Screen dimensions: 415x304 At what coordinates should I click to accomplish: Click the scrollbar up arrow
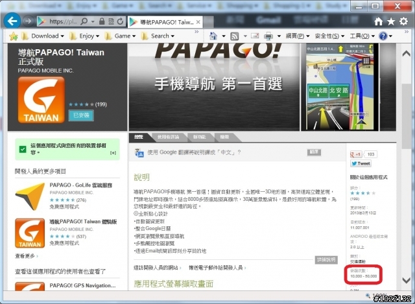407,54
